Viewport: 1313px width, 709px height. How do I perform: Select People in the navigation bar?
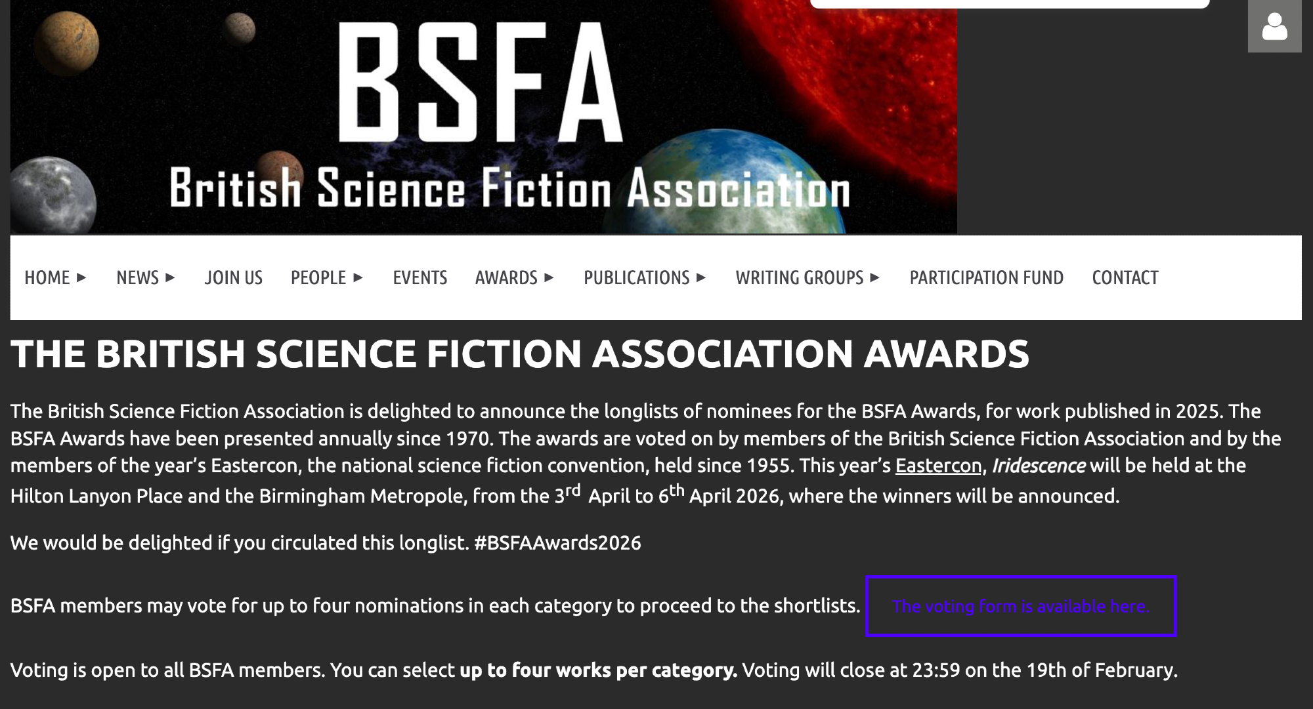click(x=318, y=278)
